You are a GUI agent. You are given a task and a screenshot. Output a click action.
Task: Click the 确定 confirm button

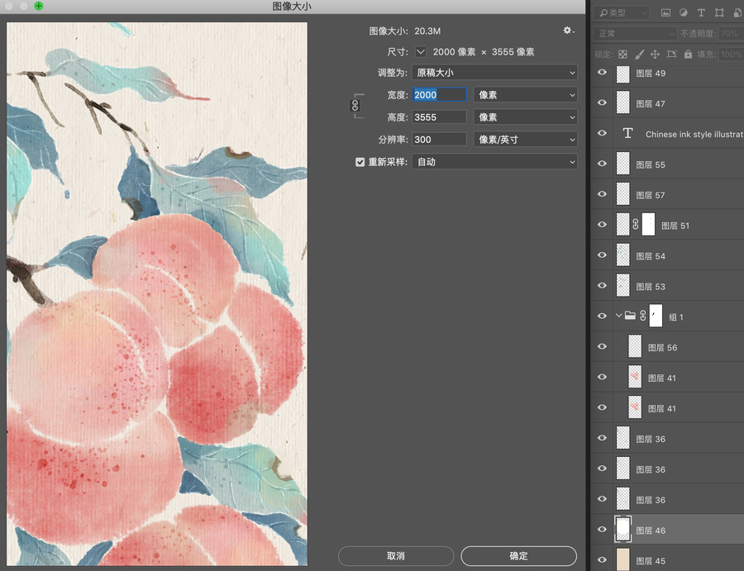coord(518,556)
